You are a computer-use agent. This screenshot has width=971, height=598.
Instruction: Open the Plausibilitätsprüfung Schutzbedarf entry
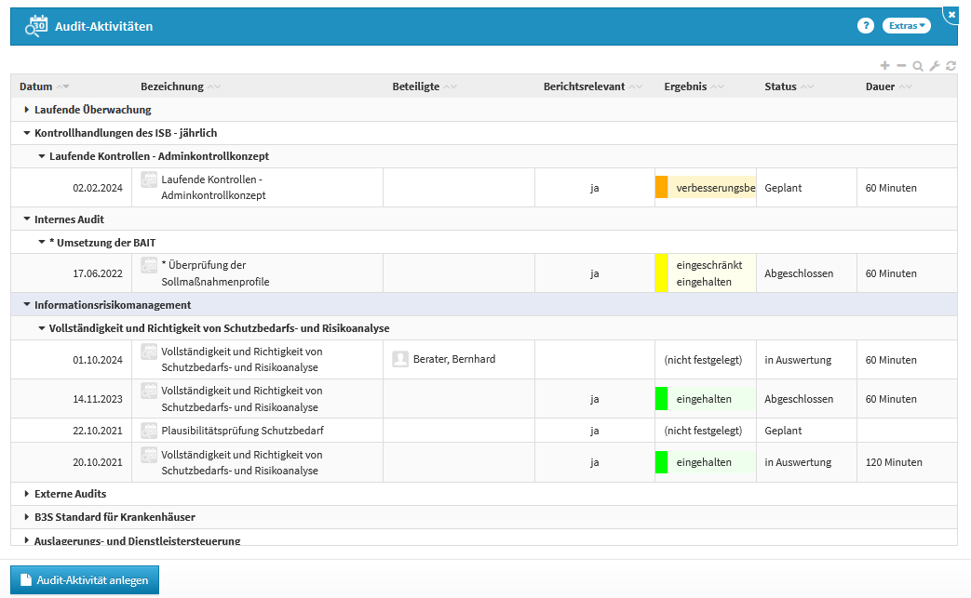242,431
